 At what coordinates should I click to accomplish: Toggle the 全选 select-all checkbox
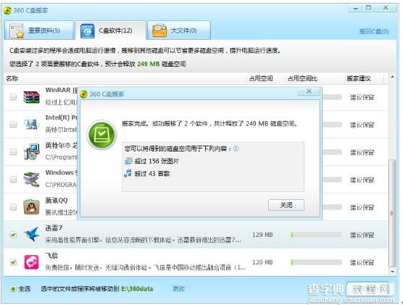coord(13,289)
